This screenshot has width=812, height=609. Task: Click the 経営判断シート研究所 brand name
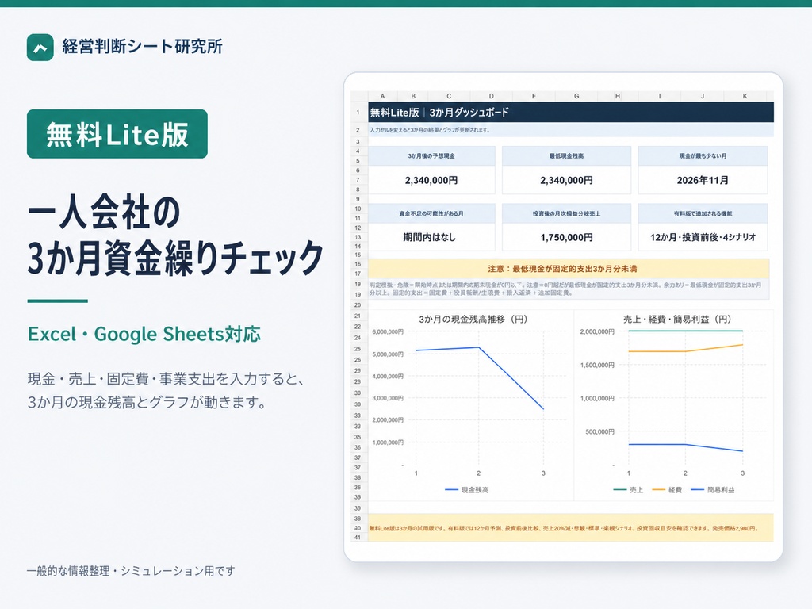pyautogui.click(x=143, y=47)
